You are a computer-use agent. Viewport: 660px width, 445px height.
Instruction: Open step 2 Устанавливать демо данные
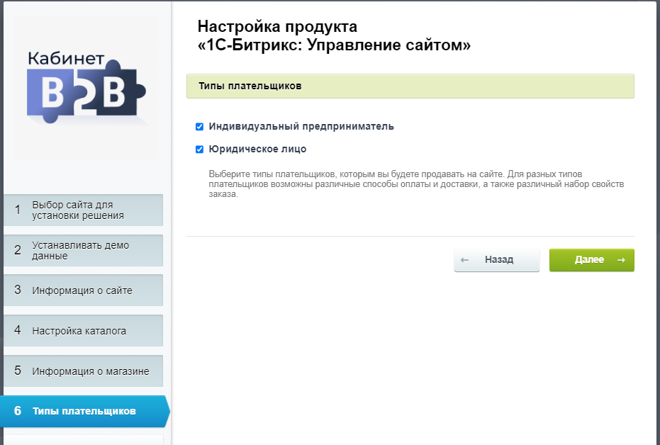point(84,250)
